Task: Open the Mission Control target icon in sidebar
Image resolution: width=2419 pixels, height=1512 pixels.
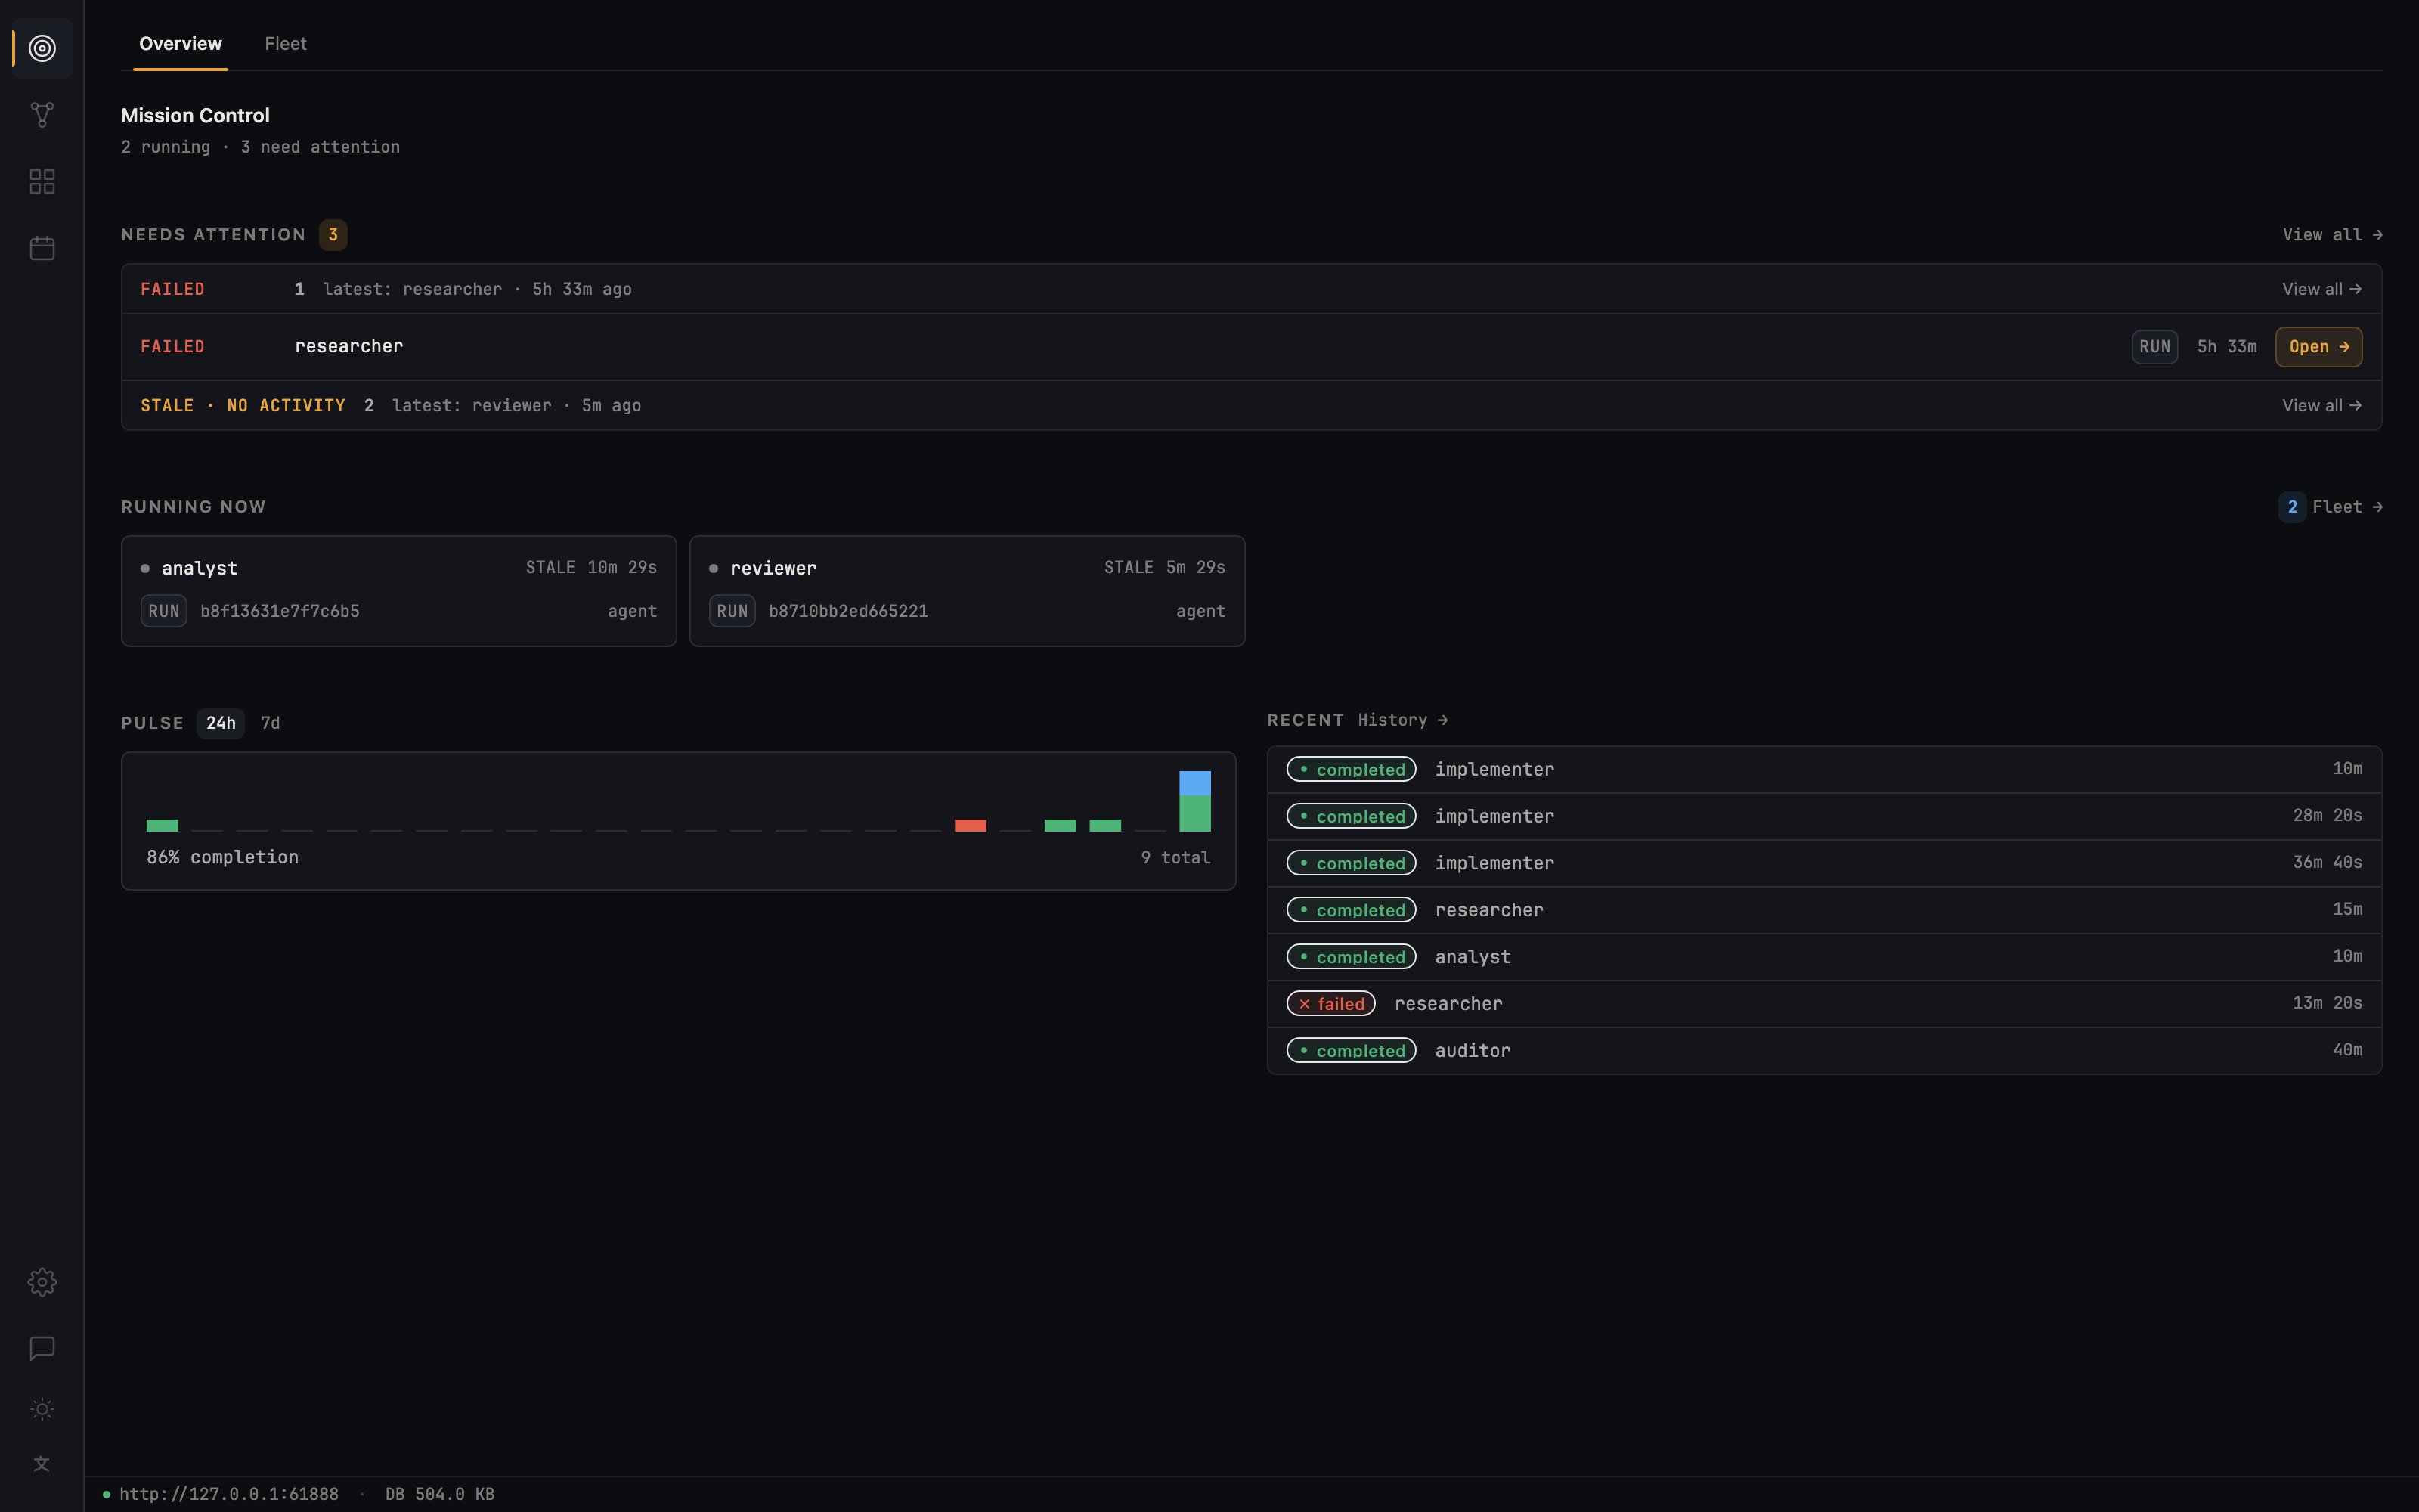Action: [42, 48]
